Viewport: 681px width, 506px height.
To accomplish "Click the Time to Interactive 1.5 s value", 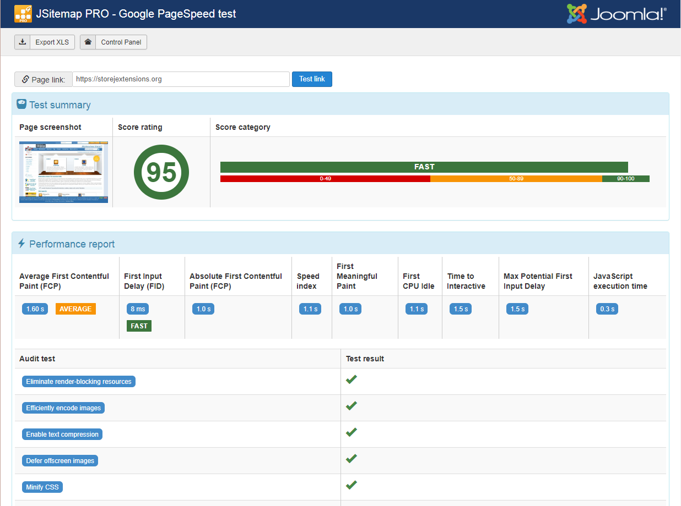I will click(x=461, y=309).
